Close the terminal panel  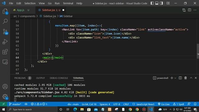tap(196, 78)
